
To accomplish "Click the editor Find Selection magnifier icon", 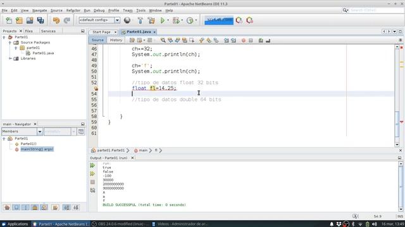I will [163, 40].
